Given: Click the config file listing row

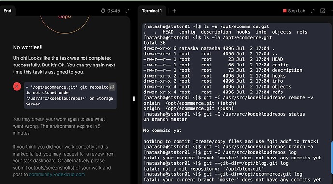Looking at the screenshot, I should pos(216,65).
